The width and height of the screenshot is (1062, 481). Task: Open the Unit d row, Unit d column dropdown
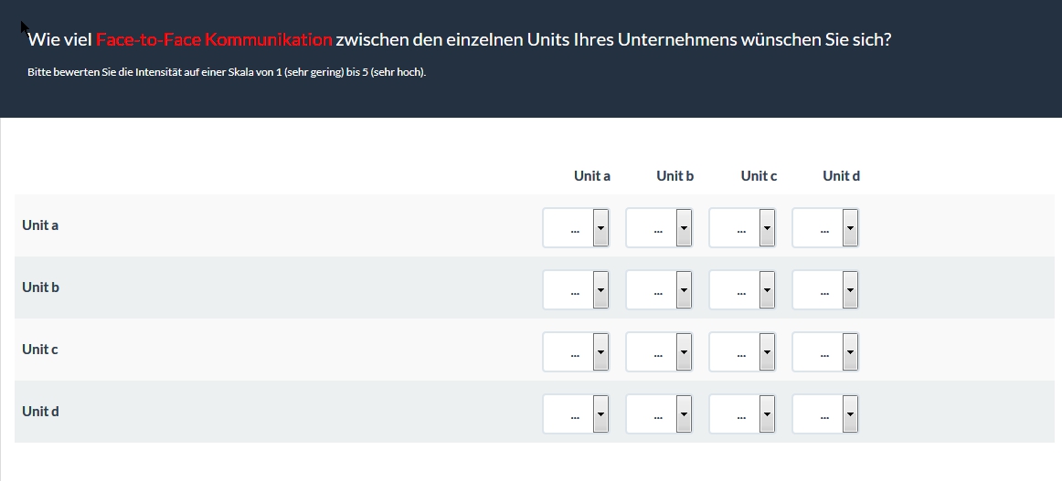pos(825,414)
